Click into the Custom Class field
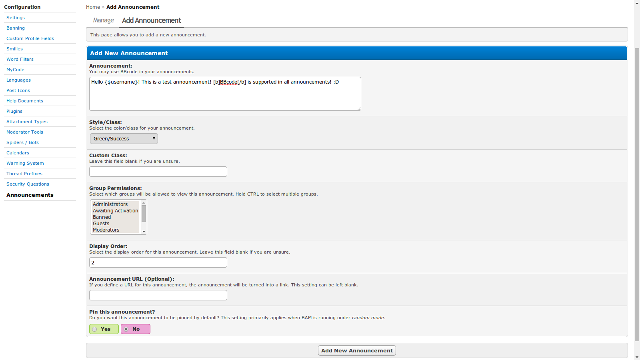Screen dimensions: 640x360 158,172
